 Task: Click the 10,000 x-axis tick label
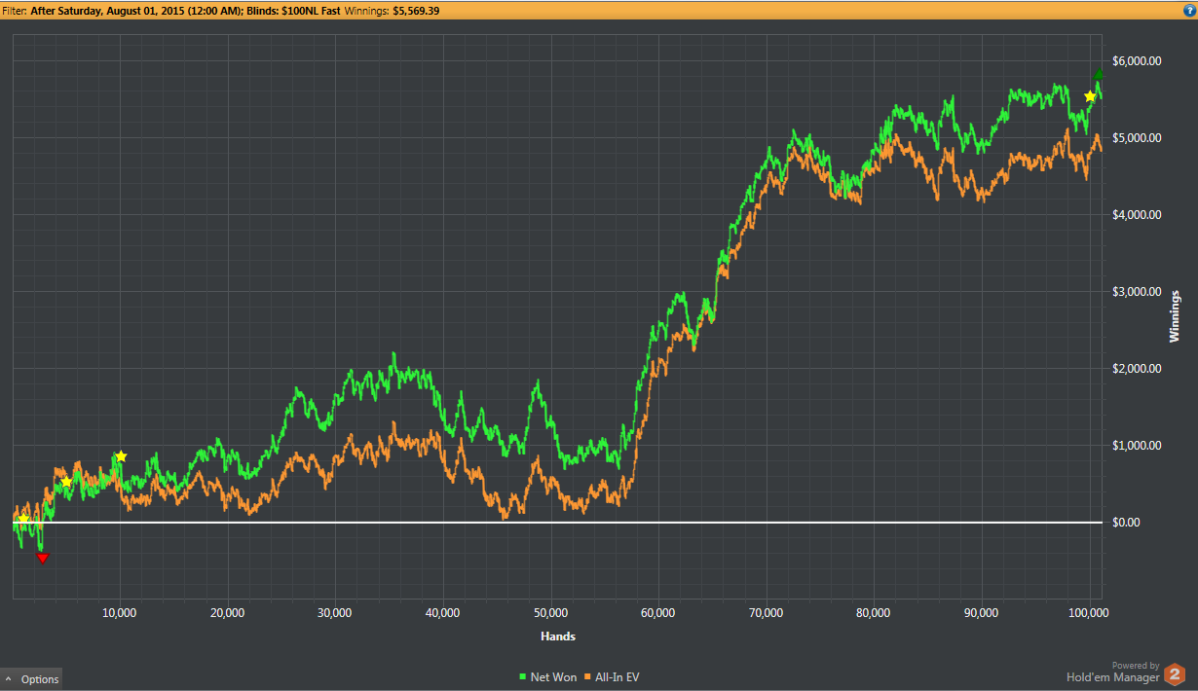click(119, 613)
